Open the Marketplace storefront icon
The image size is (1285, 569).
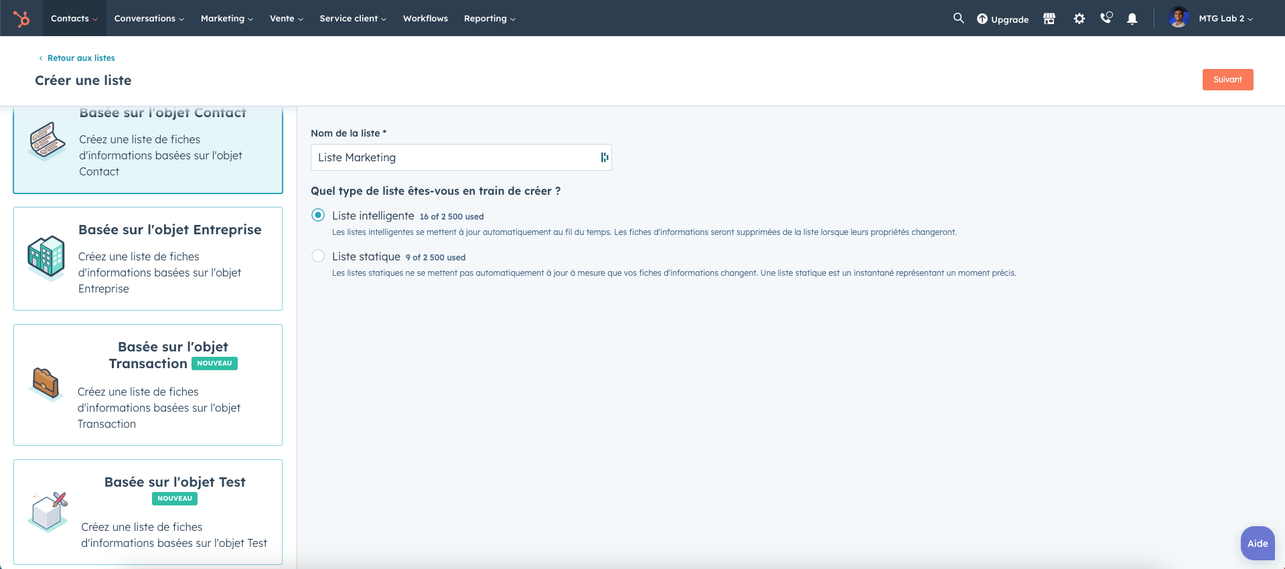[x=1049, y=19]
